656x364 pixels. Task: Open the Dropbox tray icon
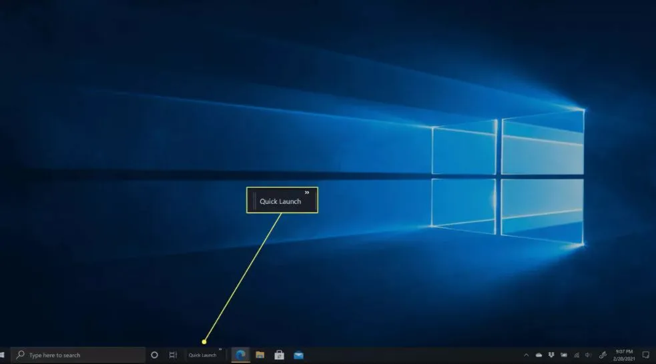pyautogui.click(x=551, y=355)
